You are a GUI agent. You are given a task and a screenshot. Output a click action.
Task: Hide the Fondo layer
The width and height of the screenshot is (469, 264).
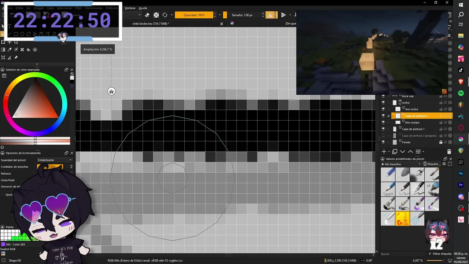(383, 142)
